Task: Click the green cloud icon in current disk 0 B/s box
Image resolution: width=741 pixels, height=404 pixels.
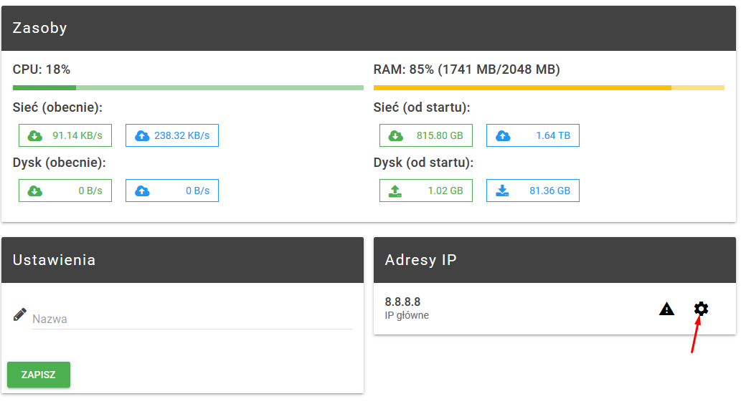Action: (x=34, y=191)
